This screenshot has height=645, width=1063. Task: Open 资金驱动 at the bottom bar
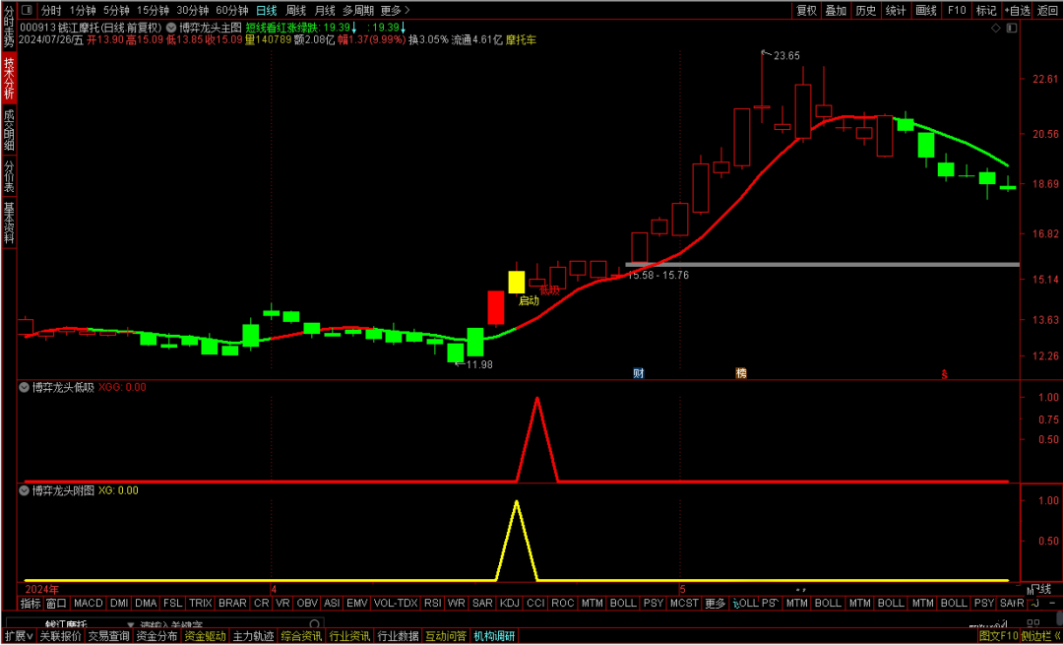coord(205,637)
